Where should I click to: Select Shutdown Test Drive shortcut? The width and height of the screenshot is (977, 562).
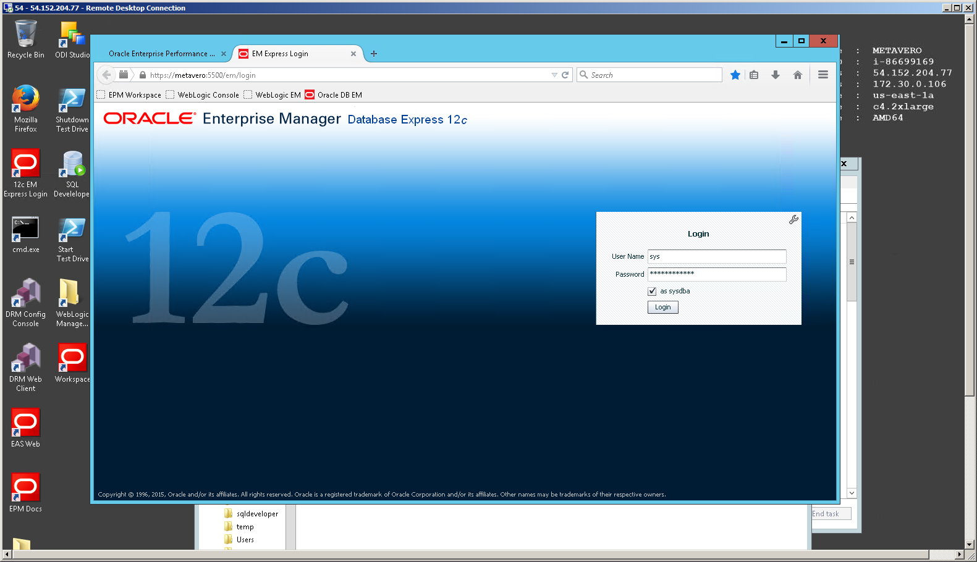(72, 108)
